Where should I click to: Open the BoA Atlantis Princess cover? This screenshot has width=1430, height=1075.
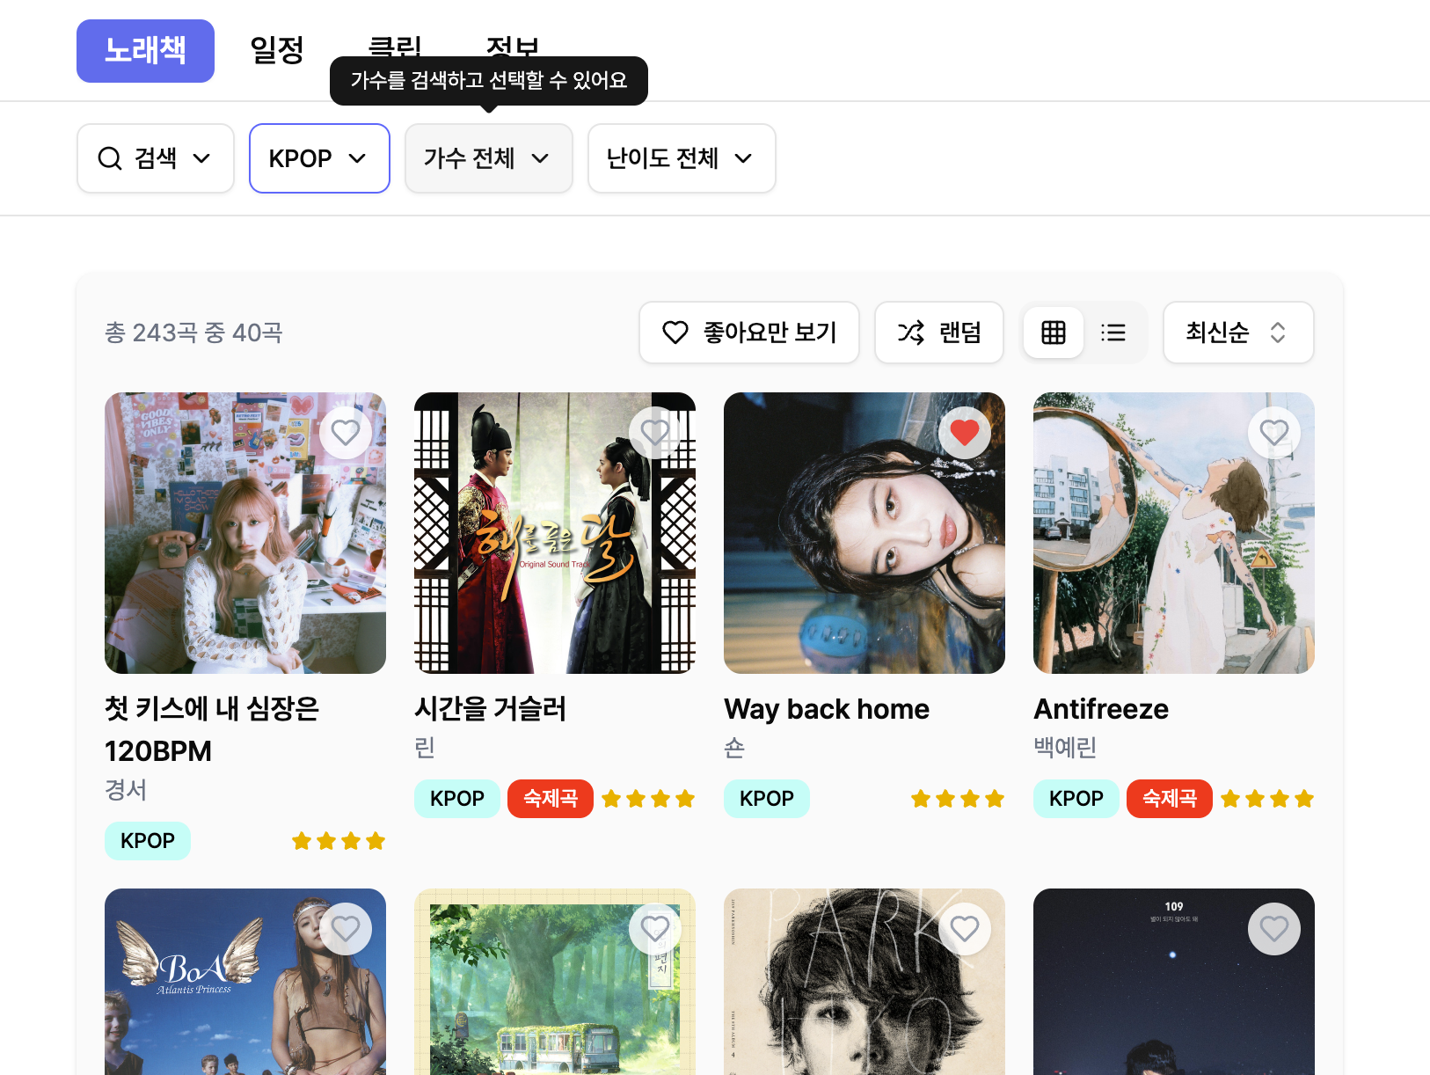(x=245, y=982)
